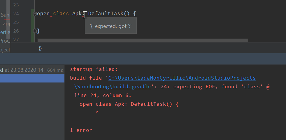Viewport: 286px width, 140px height.
Task: Click the build row showing 664 ms
Action: point(32,70)
